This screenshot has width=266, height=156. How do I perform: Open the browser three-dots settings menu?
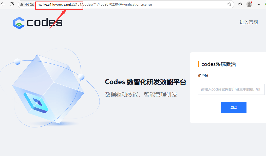click(258, 4)
